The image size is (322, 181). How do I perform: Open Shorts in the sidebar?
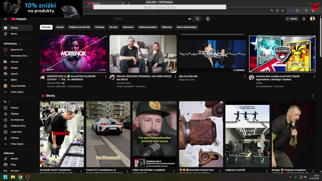pyautogui.click(x=17, y=34)
